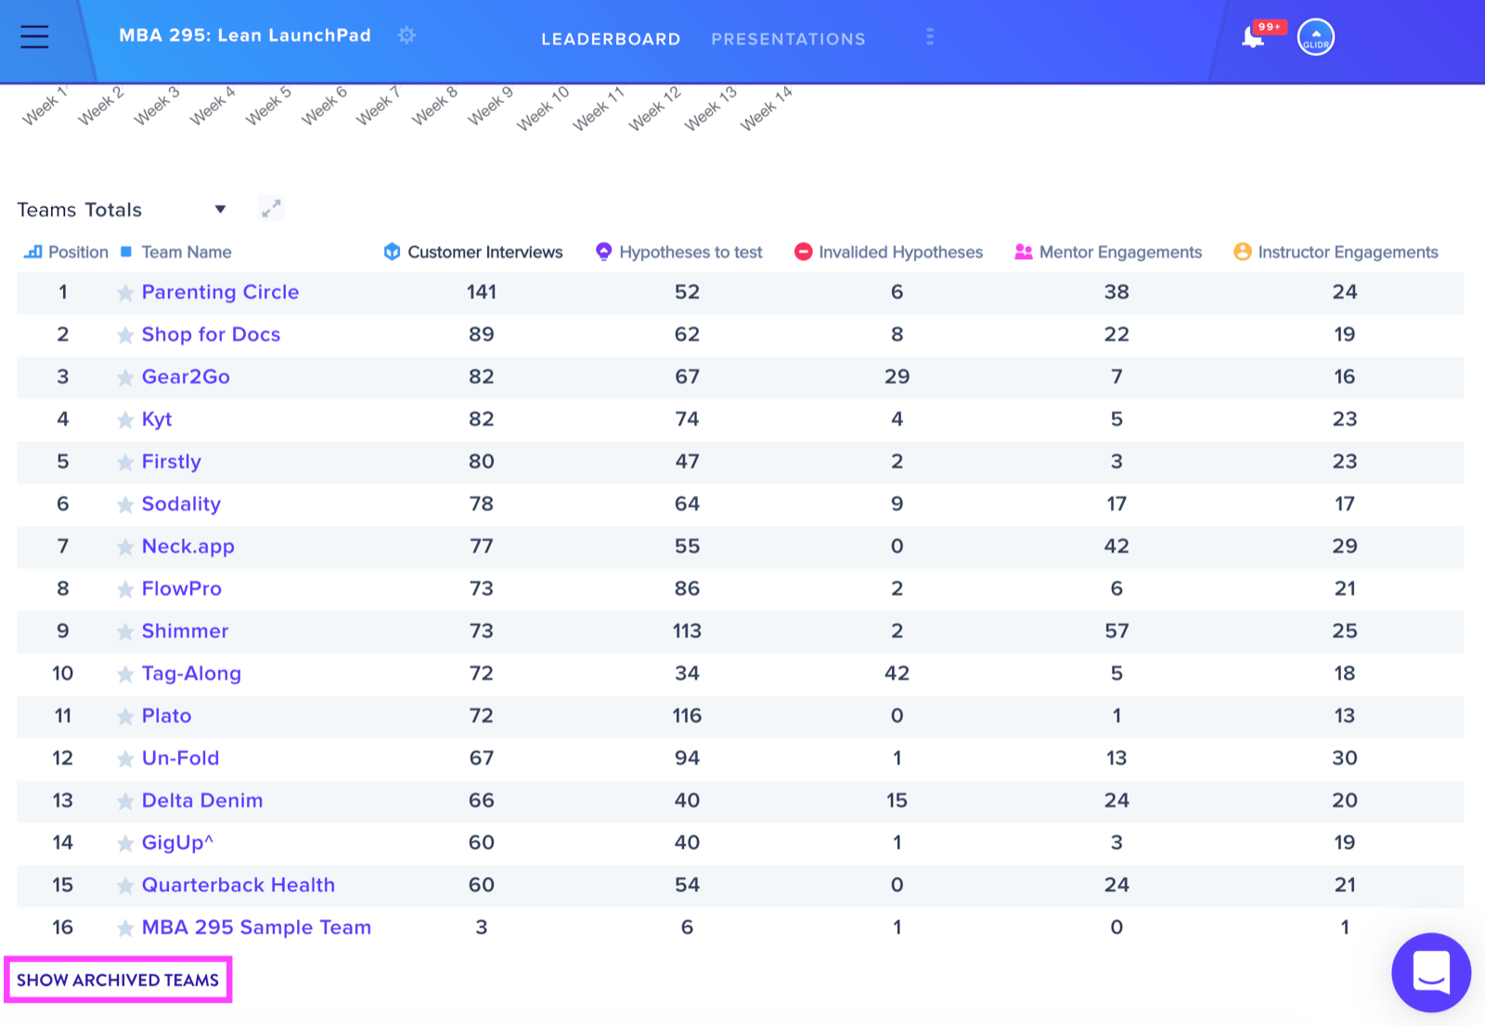
Task: Open the three-dot more options menu
Action: click(x=930, y=37)
